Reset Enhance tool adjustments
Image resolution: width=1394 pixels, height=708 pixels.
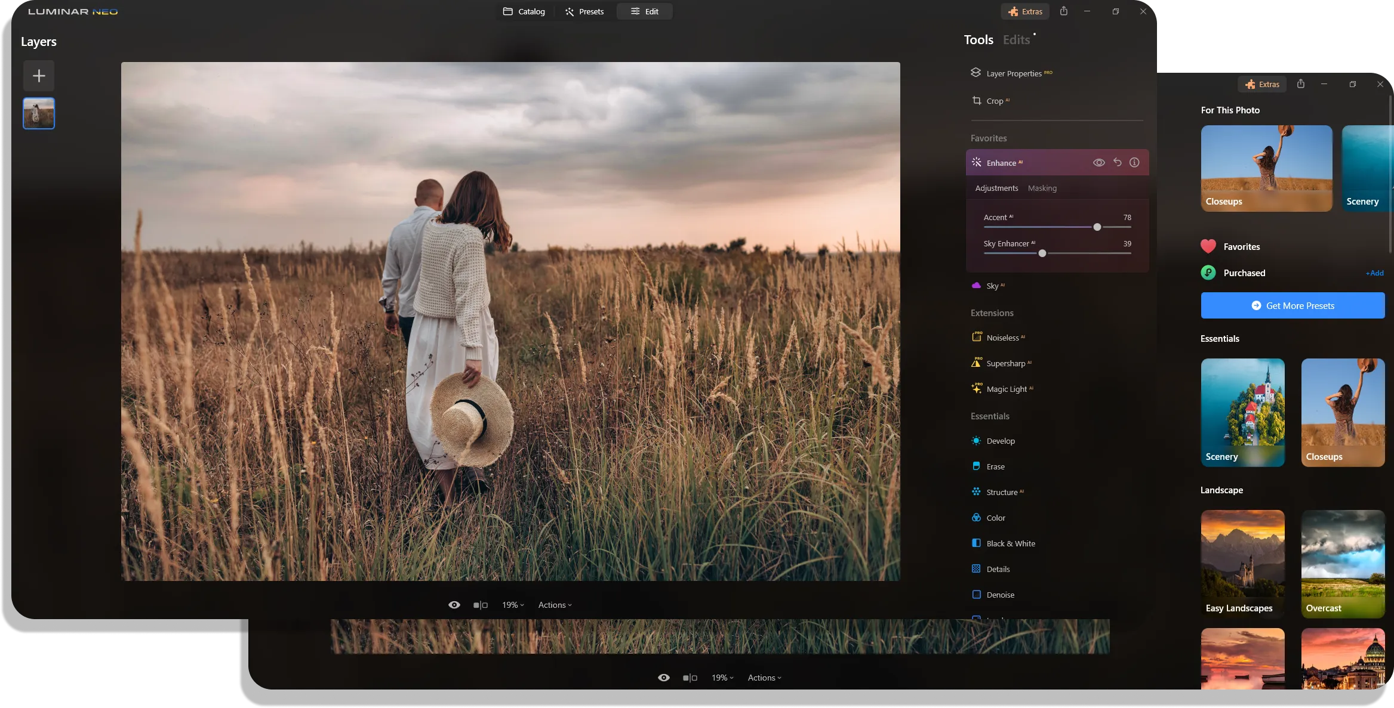[1117, 162]
